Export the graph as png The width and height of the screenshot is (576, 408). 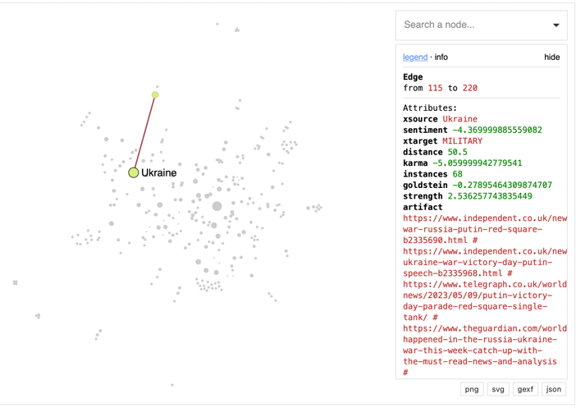pos(472,389)
